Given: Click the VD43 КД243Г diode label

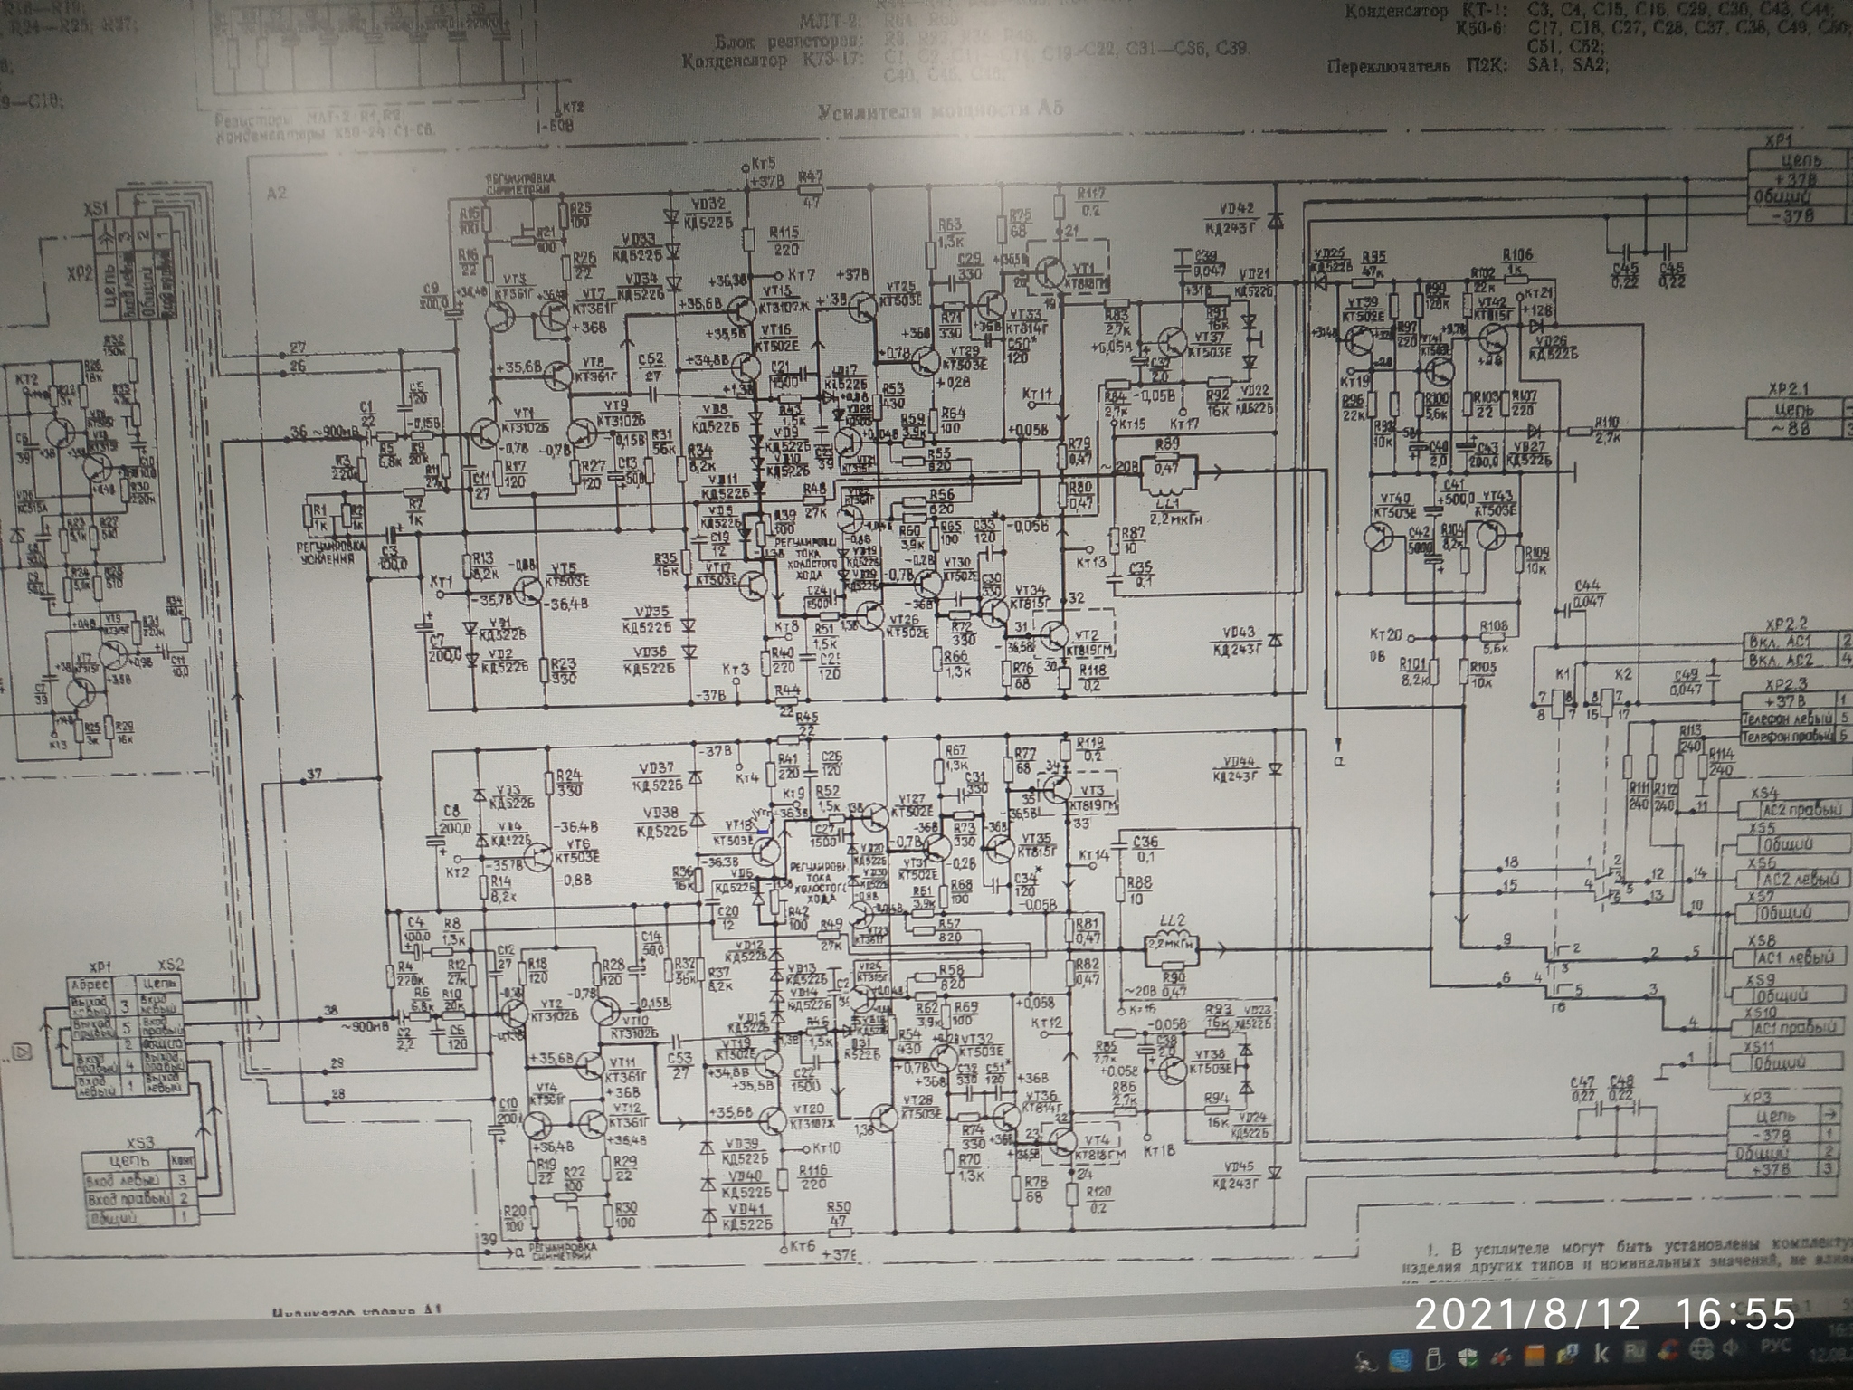Looking at the screenshot, I should tap(1238, 639).
